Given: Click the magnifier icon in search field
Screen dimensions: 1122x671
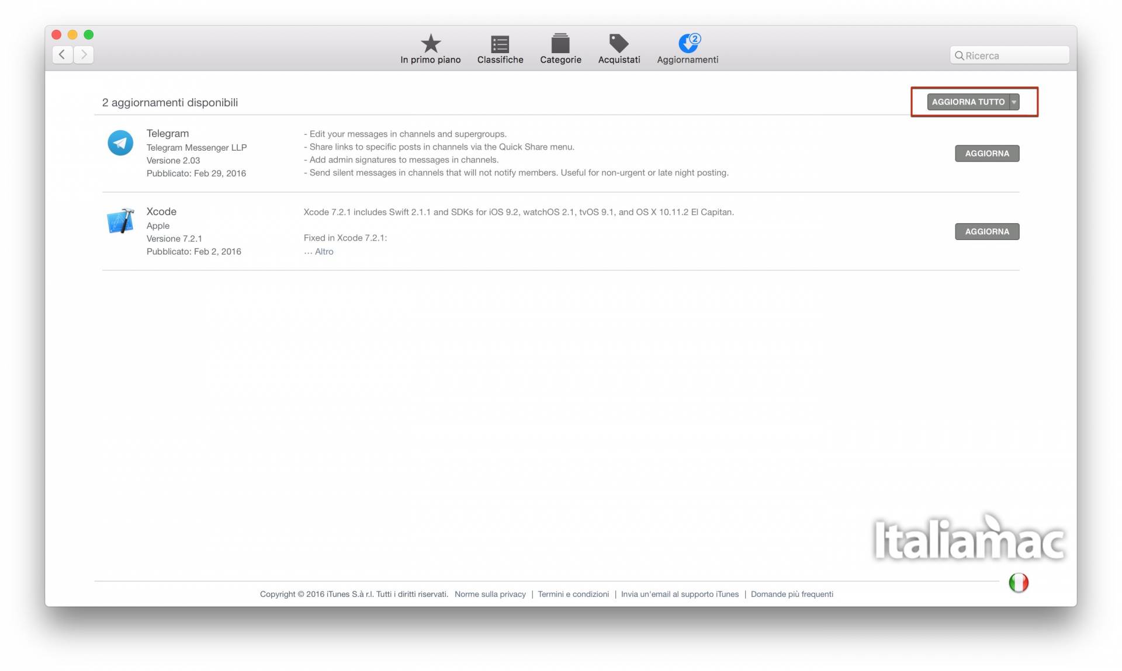Looking at the screenshot, I should (959, 55).
